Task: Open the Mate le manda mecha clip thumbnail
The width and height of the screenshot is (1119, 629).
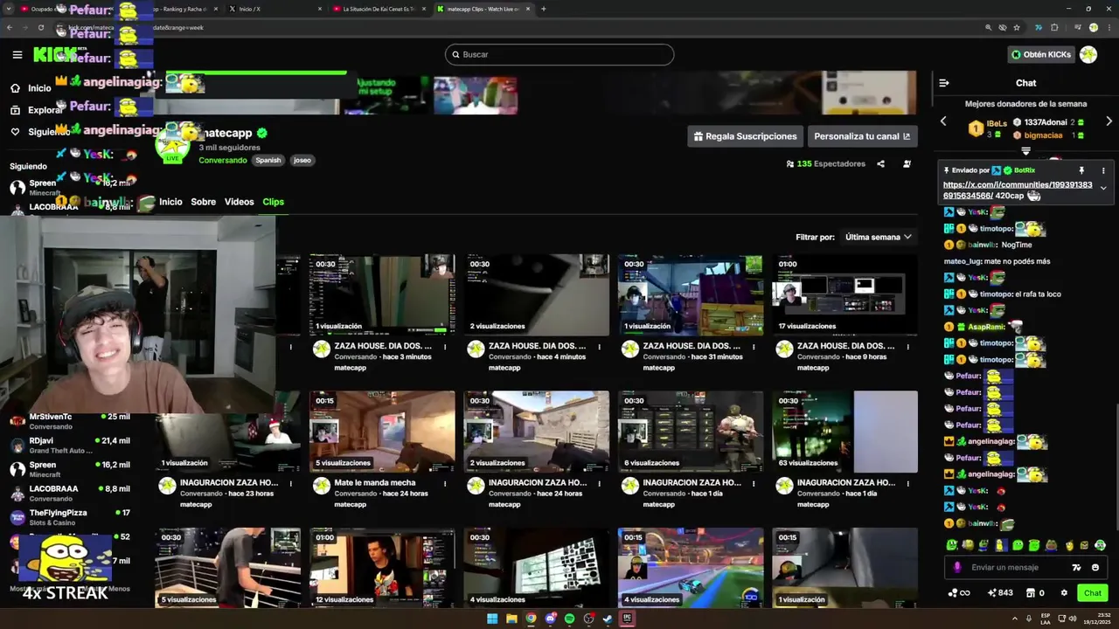Action: click(382, 432)
